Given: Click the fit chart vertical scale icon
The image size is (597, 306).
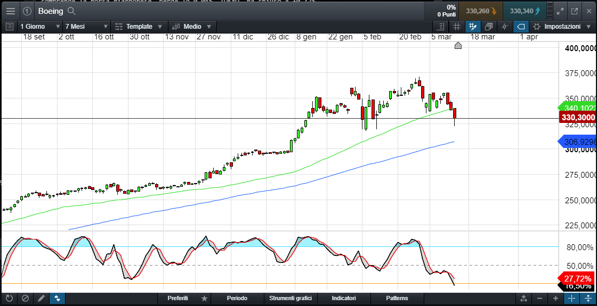Looking at the screenshot, I should tap(523, 299).
